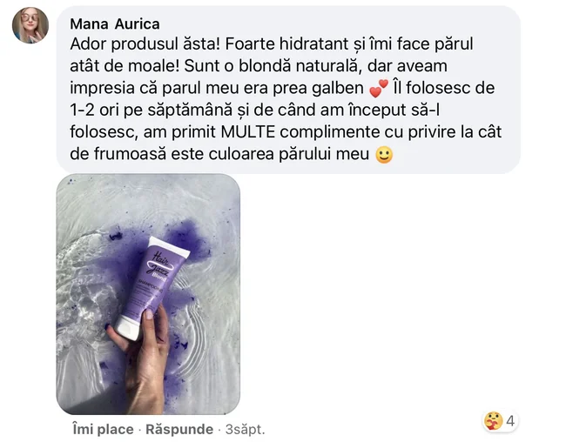Click the Hair Jazz logo on the tube
Screen dimensions: 566x442
(161, 265)
